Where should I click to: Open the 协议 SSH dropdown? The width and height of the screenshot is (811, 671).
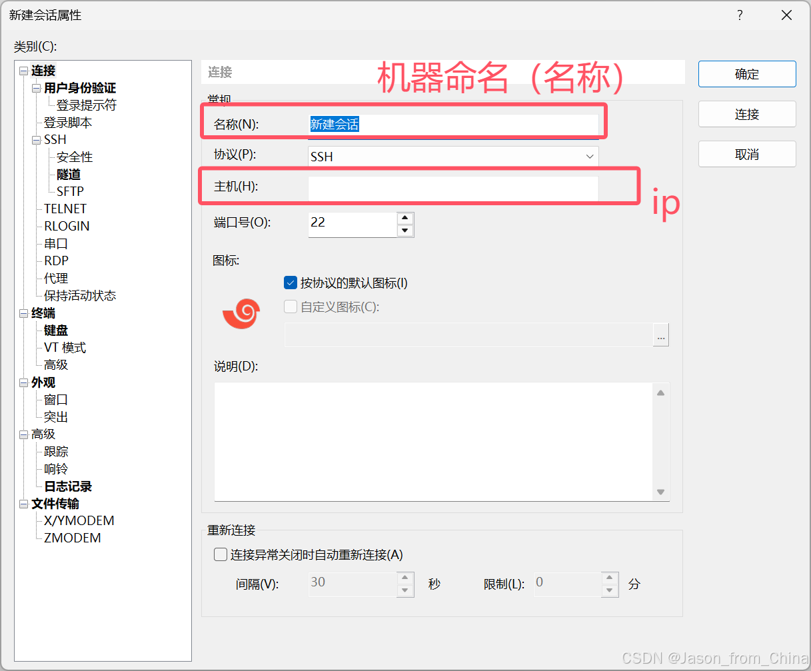[453, 157]
